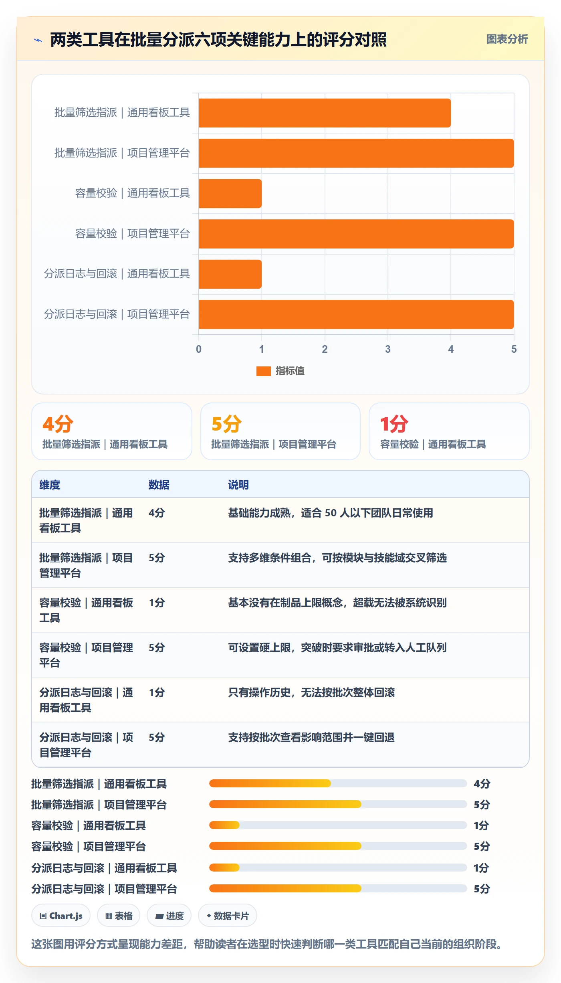The image size is (561, 983).
Task: Click the chart bar for 批量筛选指派 通用看板工具
Action: (x=325, y=113)
